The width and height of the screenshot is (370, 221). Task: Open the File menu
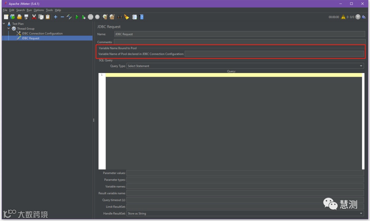coord(5,10)
